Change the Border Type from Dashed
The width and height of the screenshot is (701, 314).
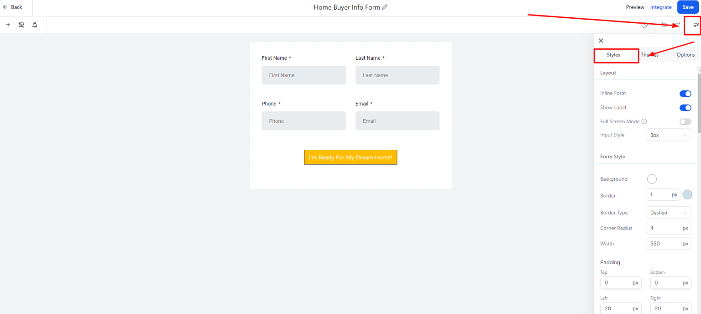pyautogui.click(x=668, y=212)
